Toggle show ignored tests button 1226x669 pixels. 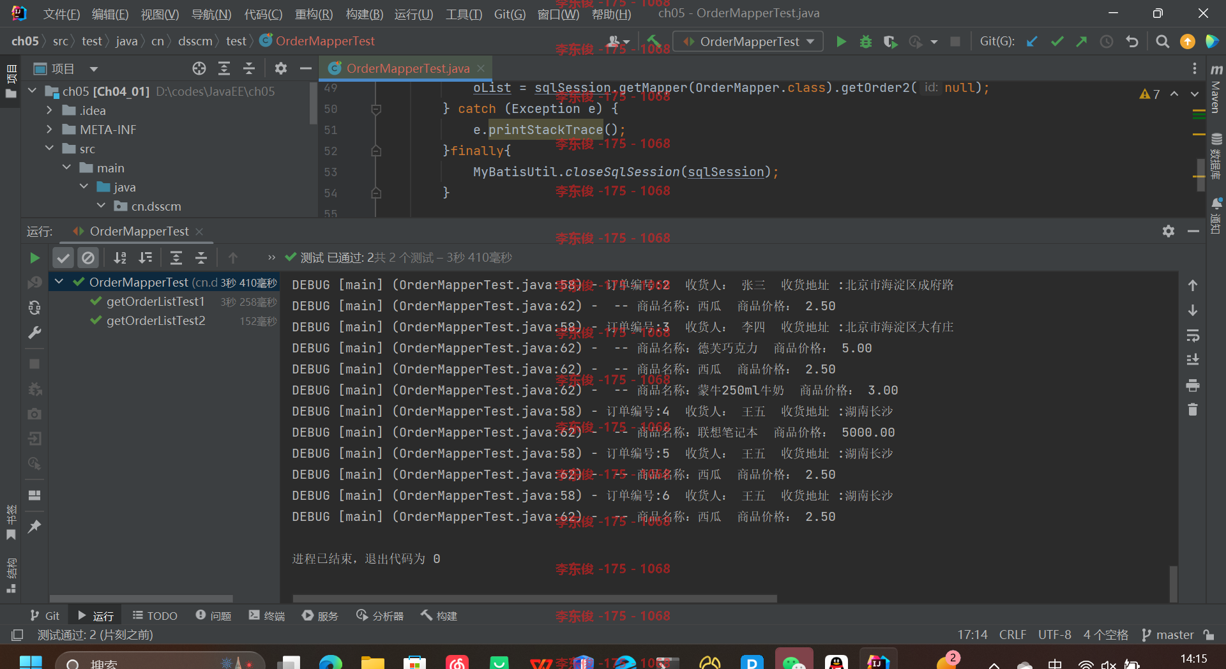(88, 258)
